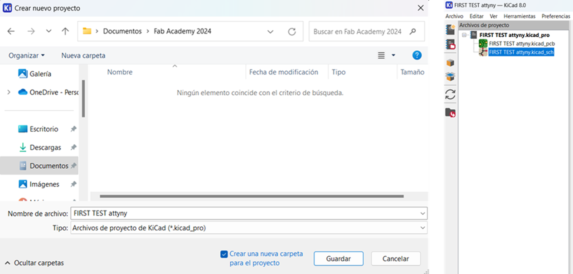Collapse folders with Ocultar carpetas
Screen dimensions: 573x274
tap(34, 263)
